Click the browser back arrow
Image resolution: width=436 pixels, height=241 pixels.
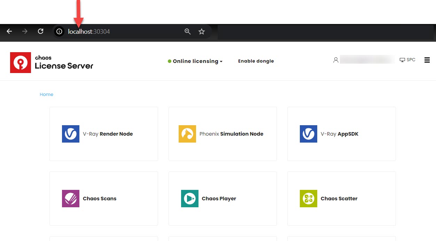9,31
